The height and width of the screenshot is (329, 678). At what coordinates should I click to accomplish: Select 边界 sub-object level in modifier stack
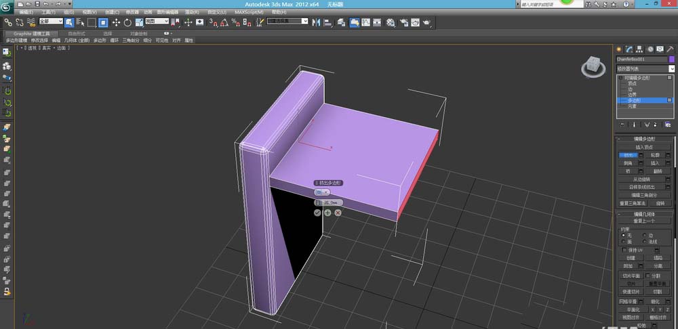coord(632,95)
